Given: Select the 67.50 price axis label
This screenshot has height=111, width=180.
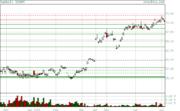Looking at the screenshot, I should 170,32.
